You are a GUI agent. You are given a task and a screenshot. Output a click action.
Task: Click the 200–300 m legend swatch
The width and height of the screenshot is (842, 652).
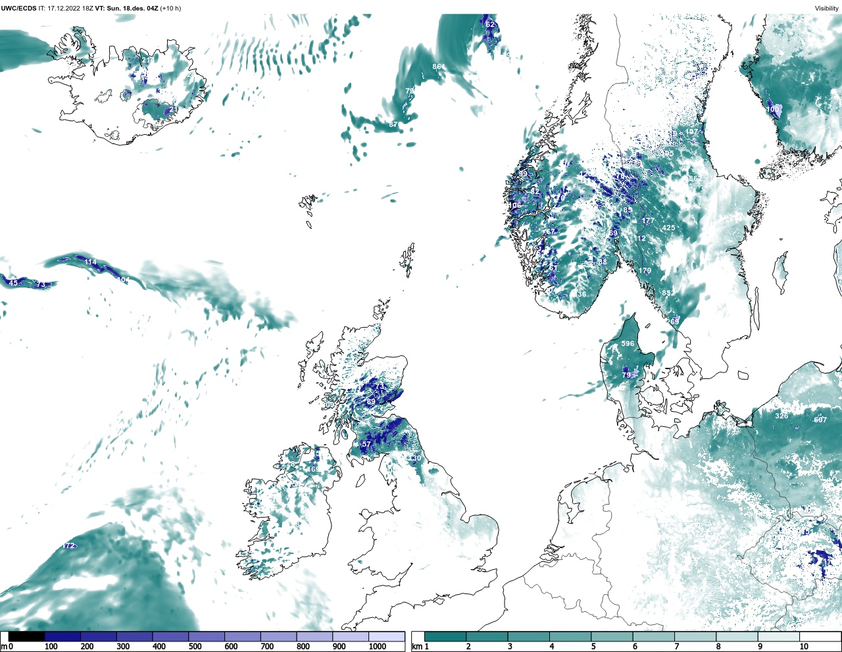99,637
